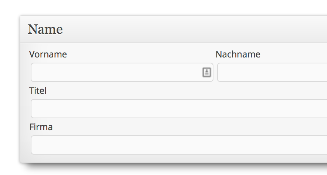
Task: Select the Titel label
Action: coord(38,91)
